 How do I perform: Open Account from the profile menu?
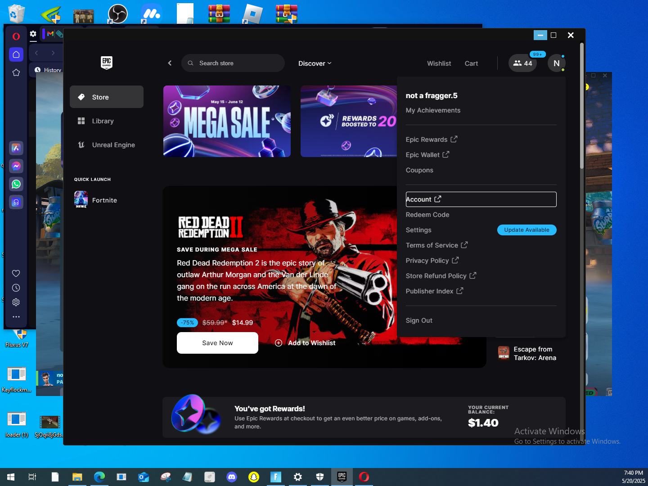481,199
